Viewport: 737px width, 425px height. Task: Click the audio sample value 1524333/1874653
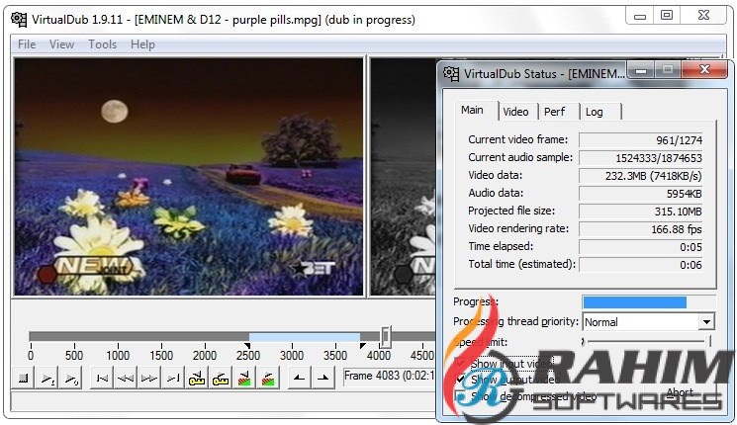[x=641, y=158]
